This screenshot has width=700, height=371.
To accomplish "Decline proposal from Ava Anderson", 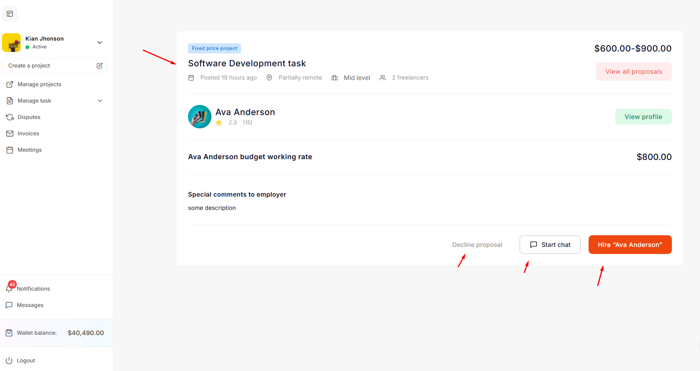I will point(477,245).
